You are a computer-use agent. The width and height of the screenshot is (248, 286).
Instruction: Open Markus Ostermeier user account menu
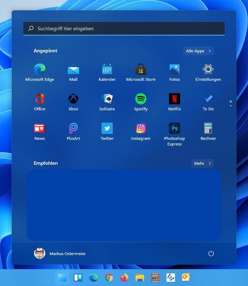coord(60,253)
